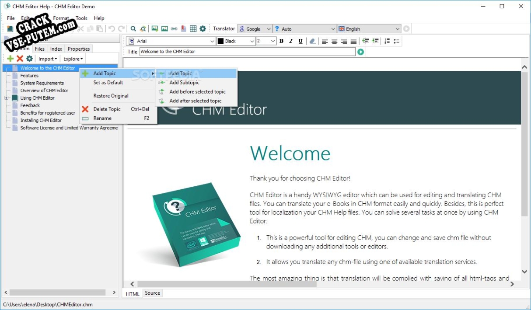This screenshot has width=531, height=310.
Task: Toggle Underline formatting
Action: (300, 41)
